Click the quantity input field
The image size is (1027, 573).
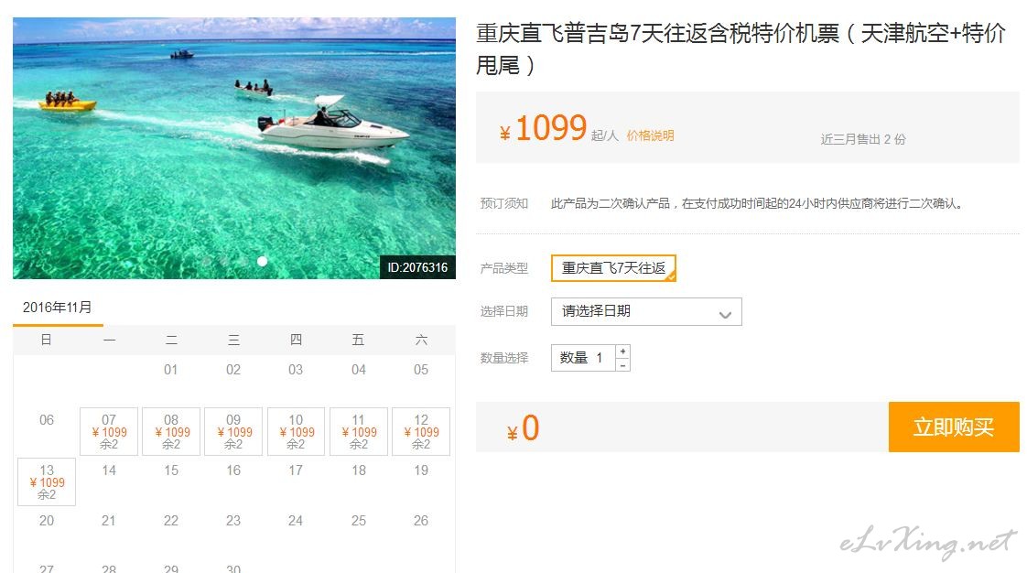click(583, 358)
